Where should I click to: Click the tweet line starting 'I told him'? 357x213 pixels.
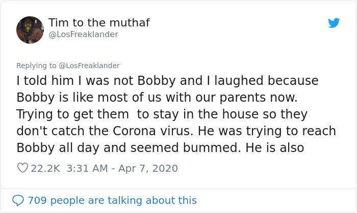pyautogui.click(x=167, y=81)
